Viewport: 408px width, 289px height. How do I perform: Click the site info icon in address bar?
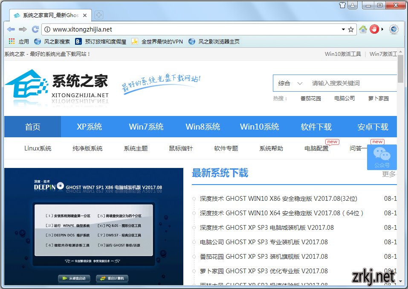(x=47, y=29)
